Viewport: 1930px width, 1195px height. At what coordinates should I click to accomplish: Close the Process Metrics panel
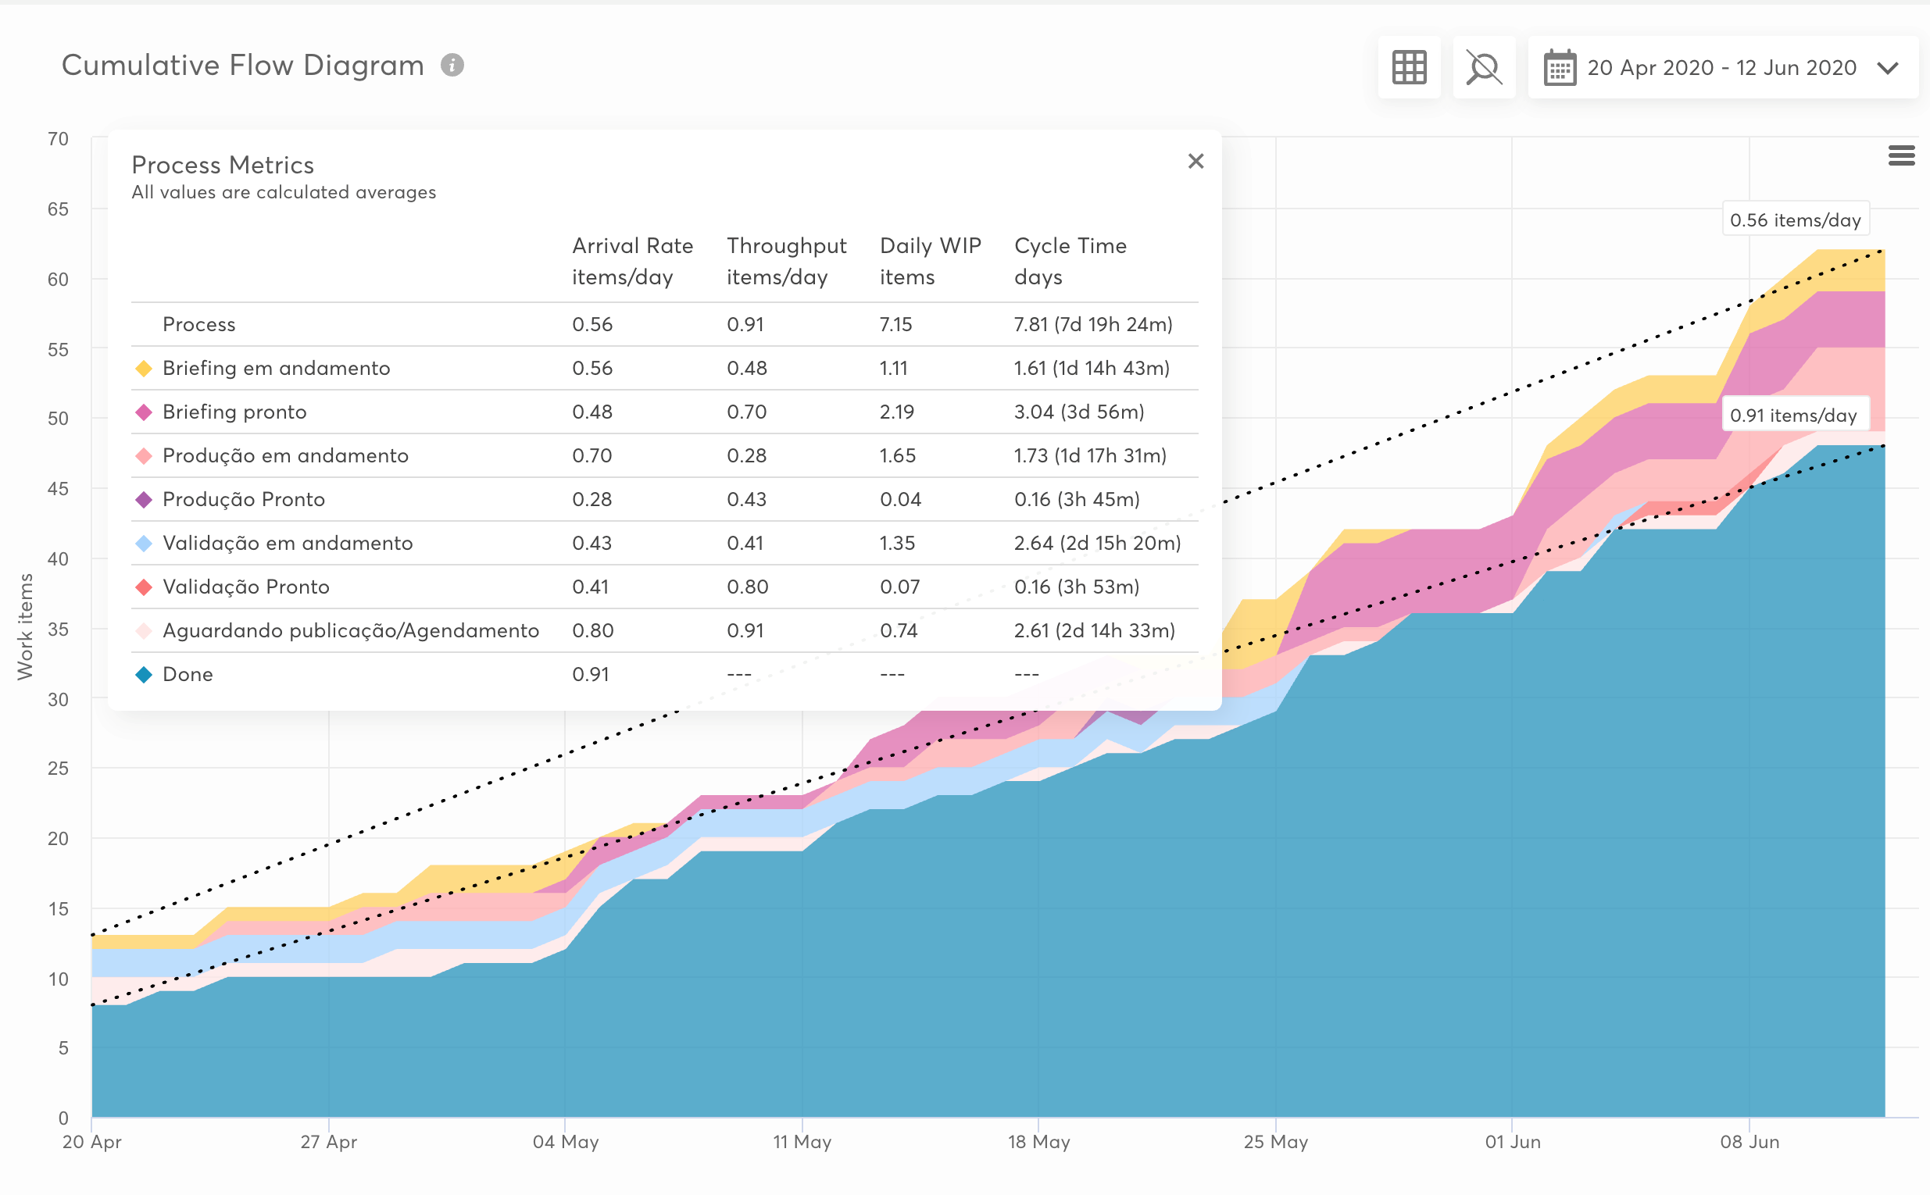pyautogui.click(x=1196, y=161)
